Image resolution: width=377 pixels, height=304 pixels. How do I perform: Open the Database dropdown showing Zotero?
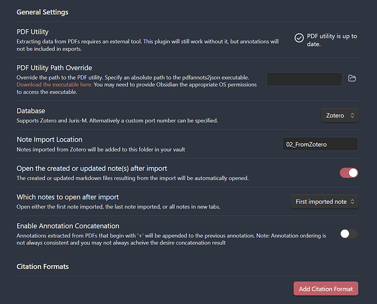pos(339,115)
